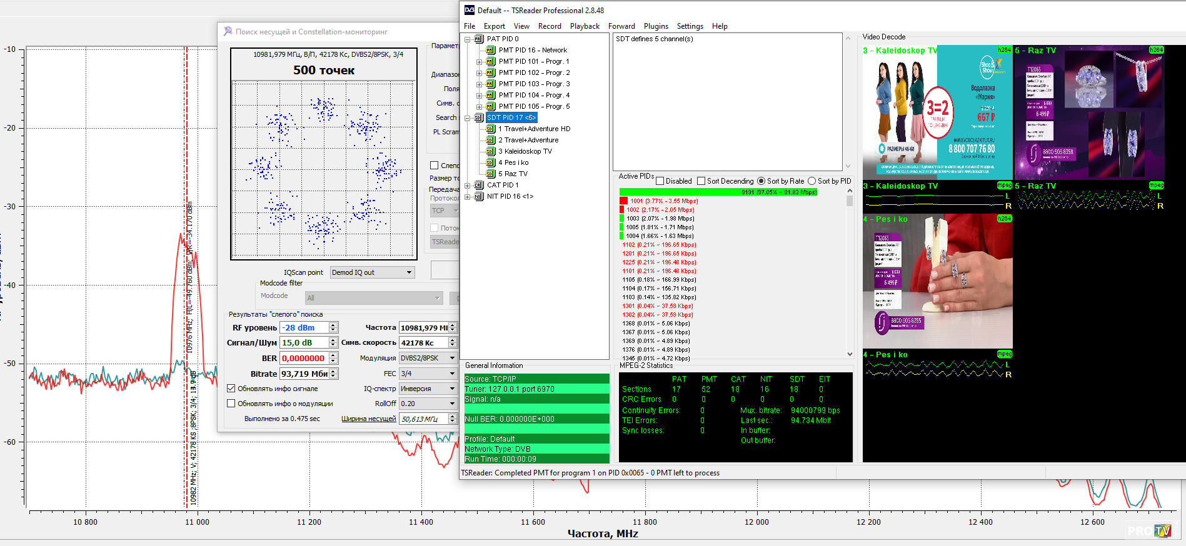Click the Ширина несущей link
This screenshot has height=546, width=1186.
(x=368, y=419)
